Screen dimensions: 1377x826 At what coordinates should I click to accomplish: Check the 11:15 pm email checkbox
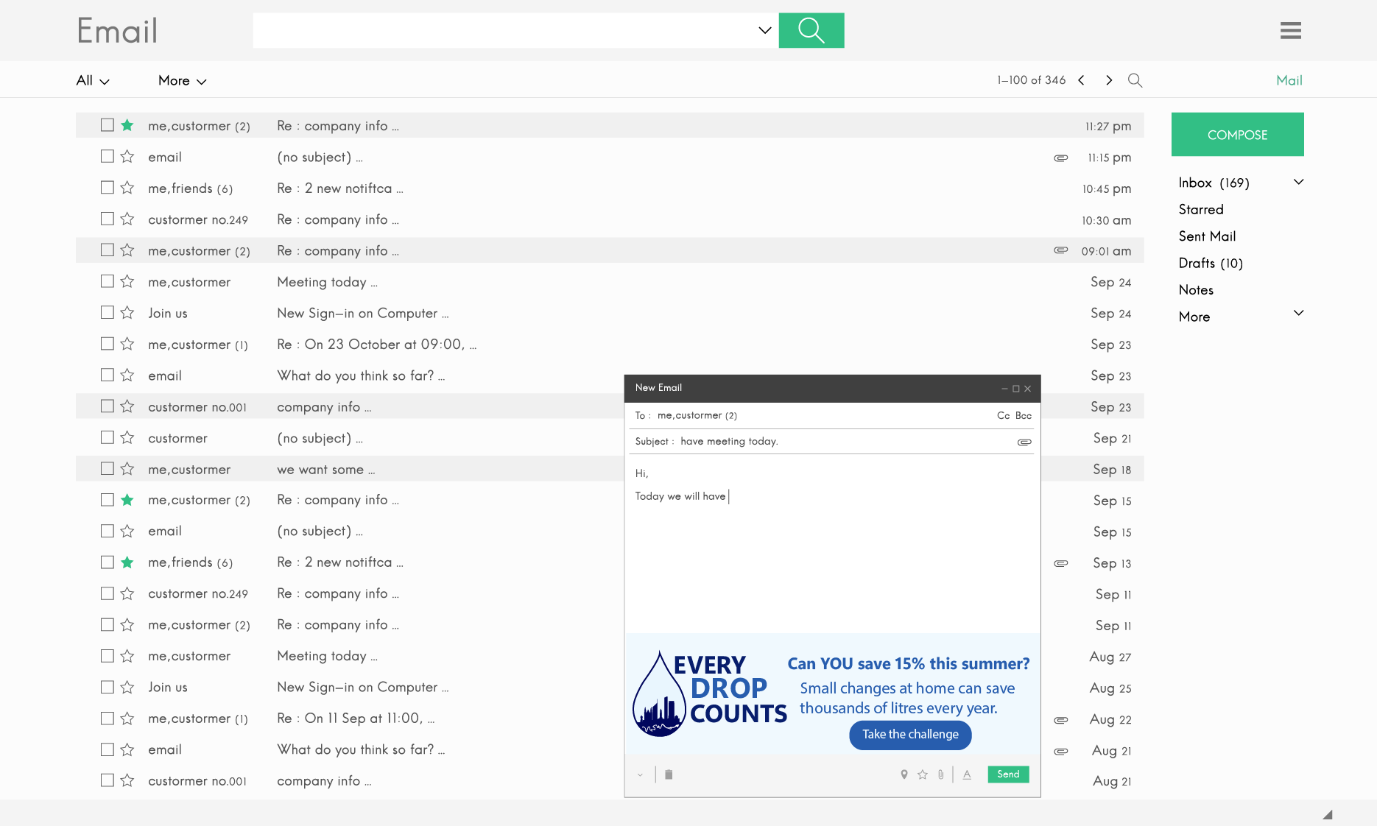click(x=108, y=156)
